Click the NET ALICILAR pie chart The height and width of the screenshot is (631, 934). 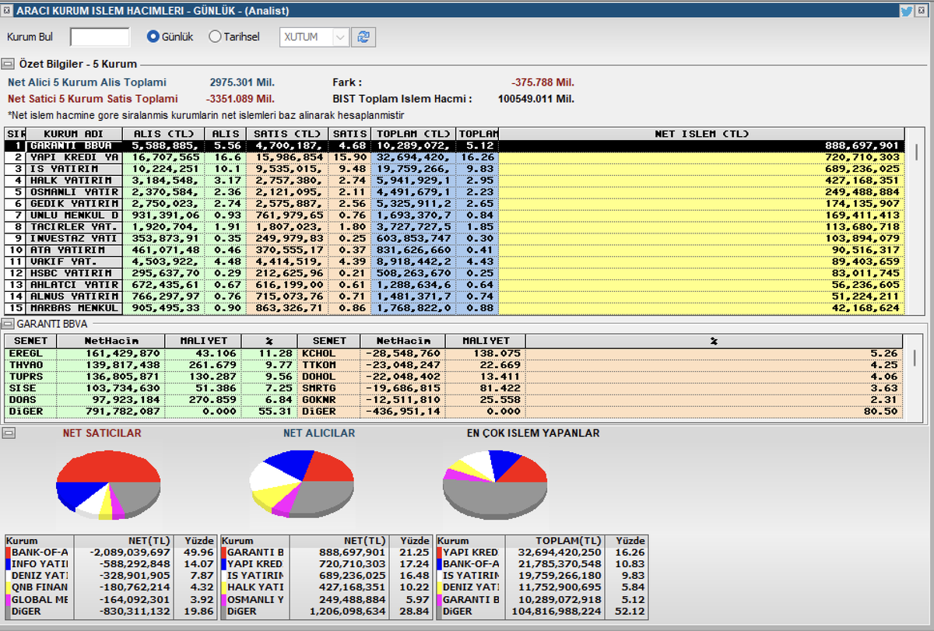coord(301,484)
